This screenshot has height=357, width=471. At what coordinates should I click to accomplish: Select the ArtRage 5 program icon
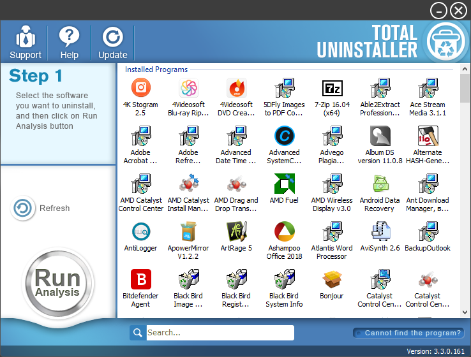[236, 231]
